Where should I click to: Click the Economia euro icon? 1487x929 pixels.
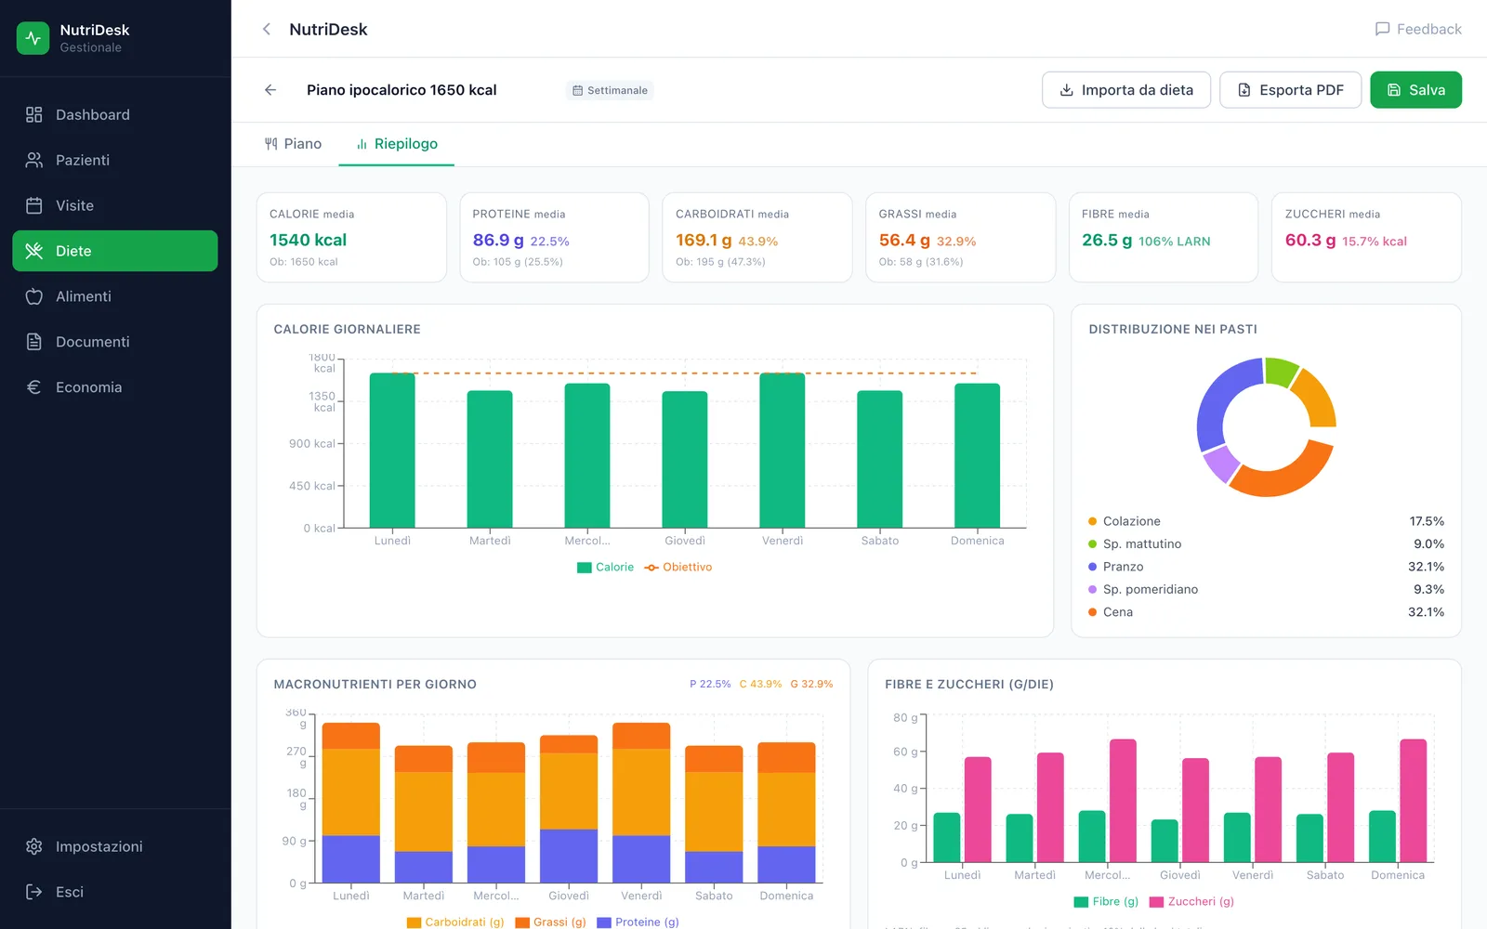point(34,387)
